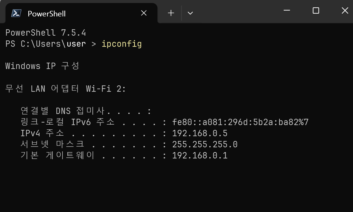The image size is (353, 212).
Task: Click the typed ipconfig command text
Action: (x=121, y=44)
